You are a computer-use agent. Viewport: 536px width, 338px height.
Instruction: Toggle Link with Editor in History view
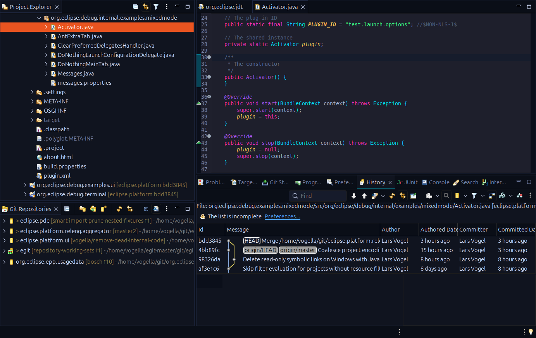tap(403, 196)
